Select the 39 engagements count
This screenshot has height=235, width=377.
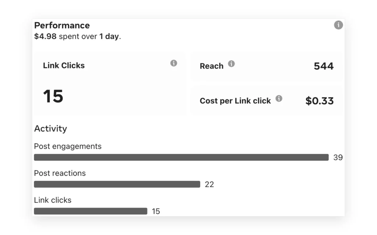(x=338, y=158)
